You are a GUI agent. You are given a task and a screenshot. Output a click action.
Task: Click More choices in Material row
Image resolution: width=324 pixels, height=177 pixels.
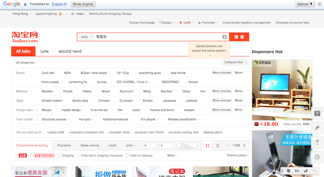click(221, 91)
